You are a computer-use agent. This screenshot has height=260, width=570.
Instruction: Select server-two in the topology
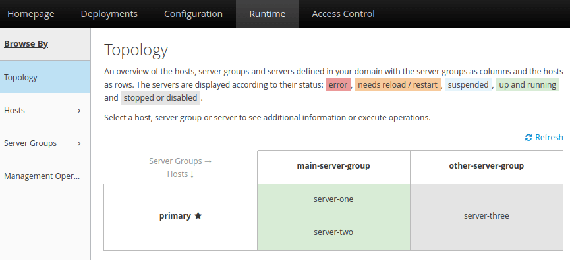333,234
